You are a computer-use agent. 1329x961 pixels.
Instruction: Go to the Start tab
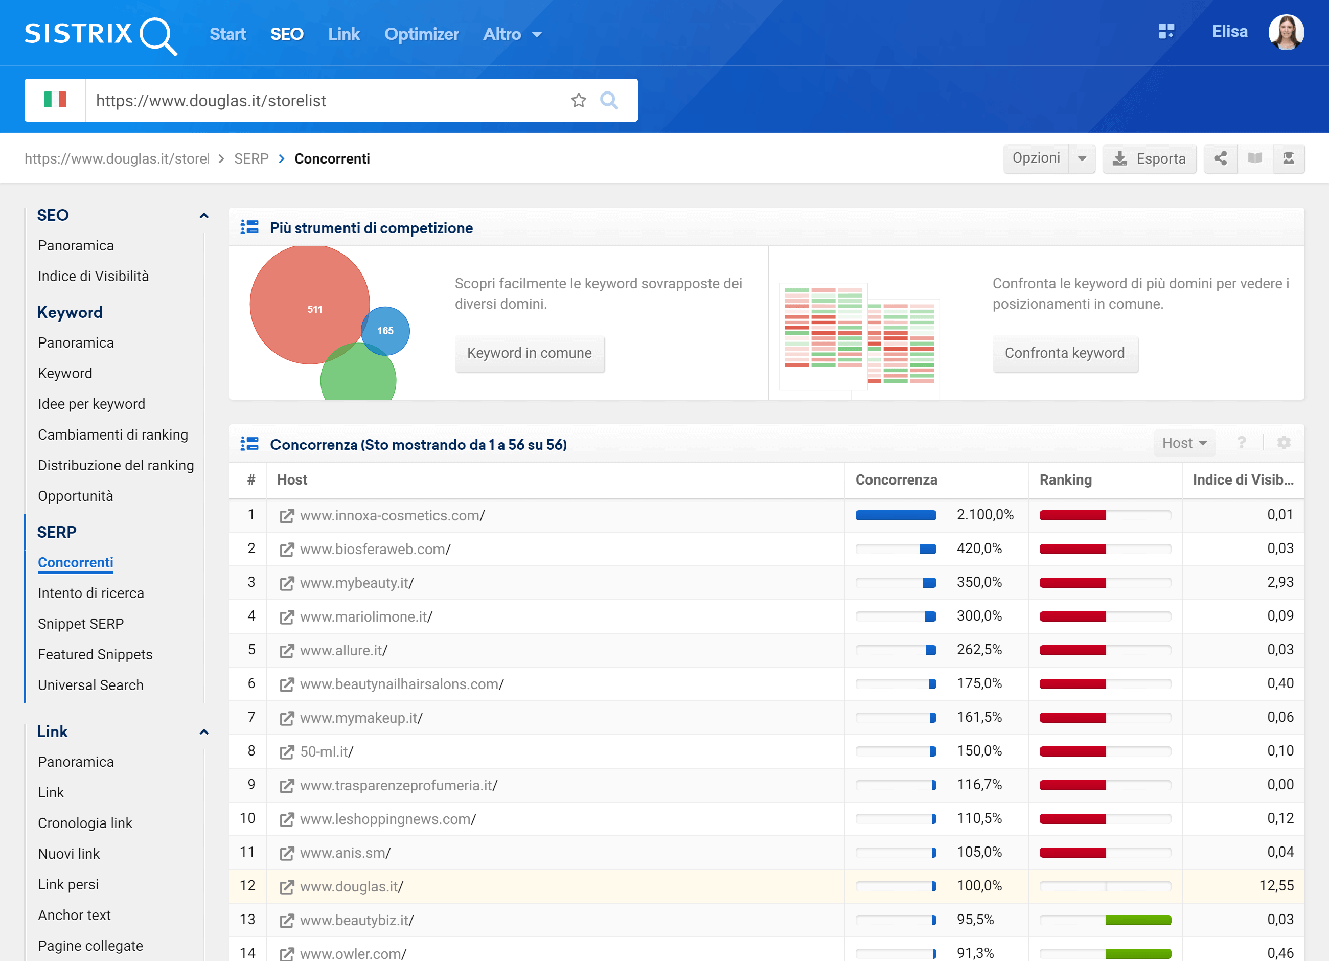pyautogui.click(x=228, y=34)
